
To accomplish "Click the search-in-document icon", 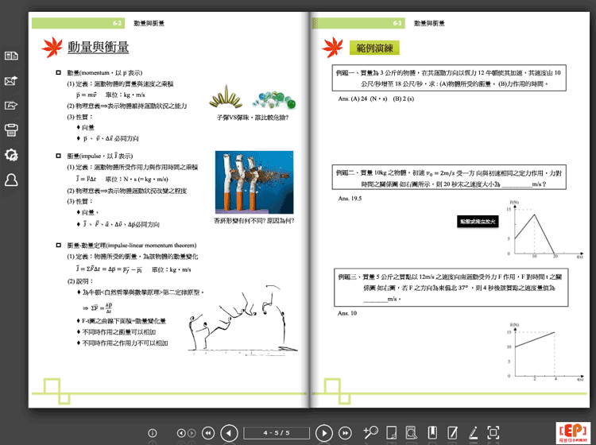I will (x=412, y=433).
